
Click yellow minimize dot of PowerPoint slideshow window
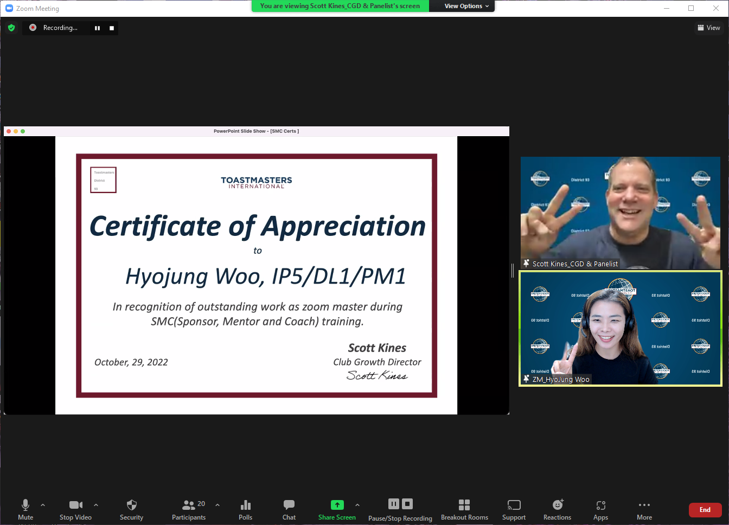(x=16, y=131)
